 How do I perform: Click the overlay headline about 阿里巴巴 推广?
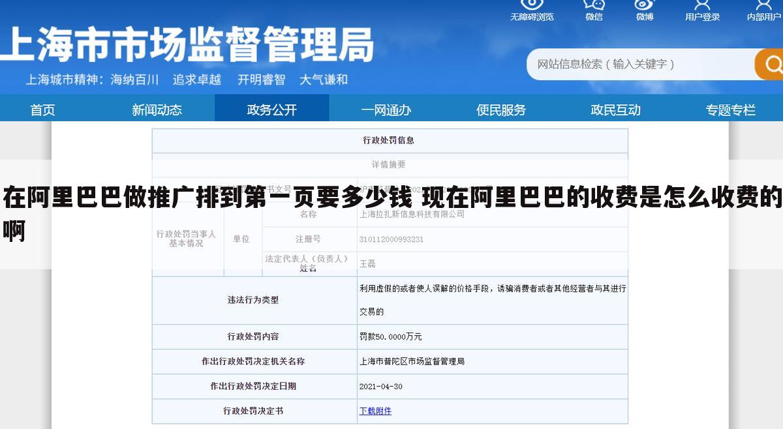[x=391, y=214]
